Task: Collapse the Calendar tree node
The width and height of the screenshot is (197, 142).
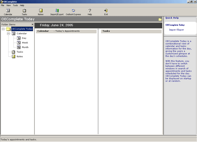Action: point(8,34)
